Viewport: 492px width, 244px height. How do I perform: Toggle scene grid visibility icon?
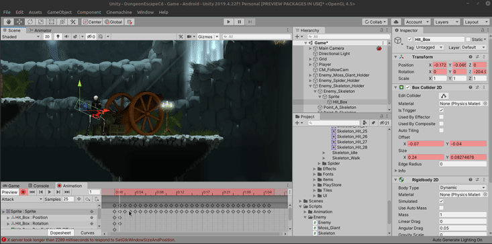tap(101, 37)
